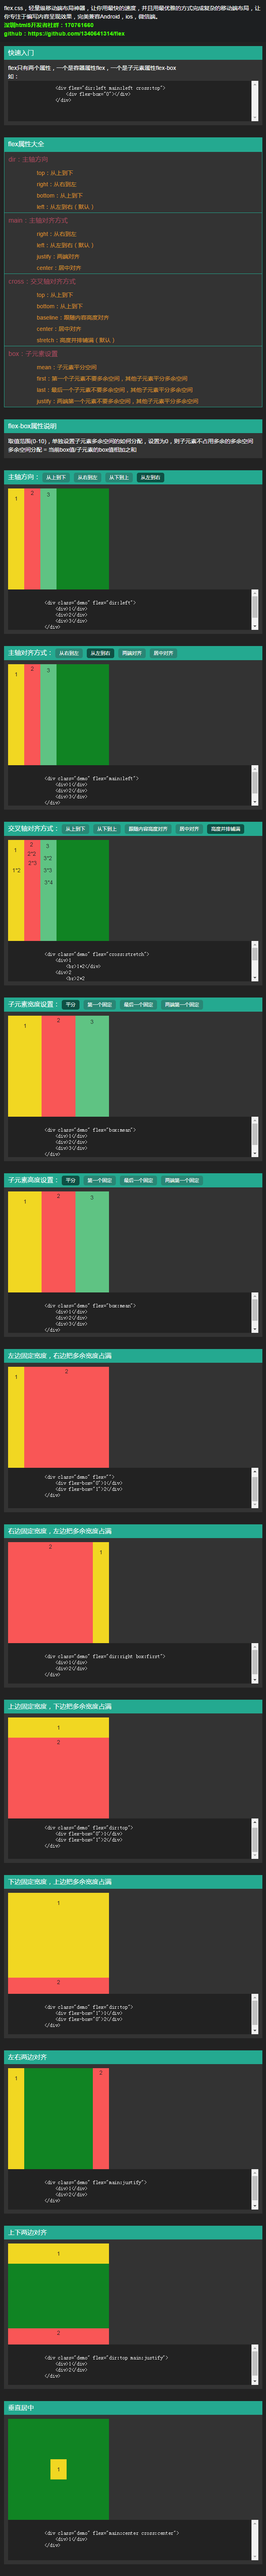Click 平分 in 子元素高度设置
266x2576 pixels.
[x=70, y=1180]
